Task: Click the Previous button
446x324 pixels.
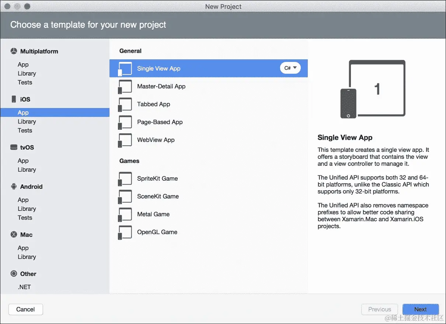Action: click(380, 309)
